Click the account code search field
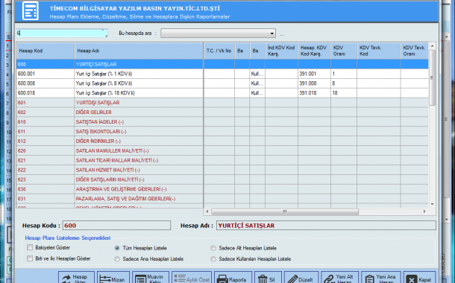The height and width of the screenshot is (283, 455). coord(62,33)
